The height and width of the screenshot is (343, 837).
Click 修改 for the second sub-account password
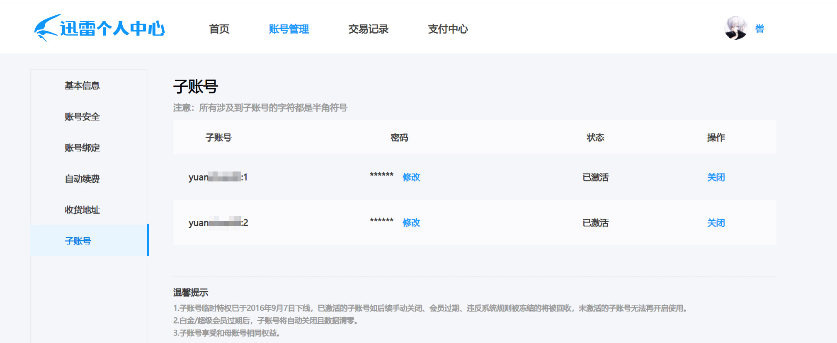coord(411,223)
